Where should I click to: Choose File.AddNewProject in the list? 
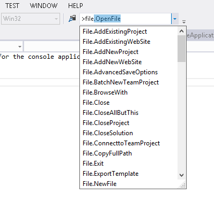point(129,52)
